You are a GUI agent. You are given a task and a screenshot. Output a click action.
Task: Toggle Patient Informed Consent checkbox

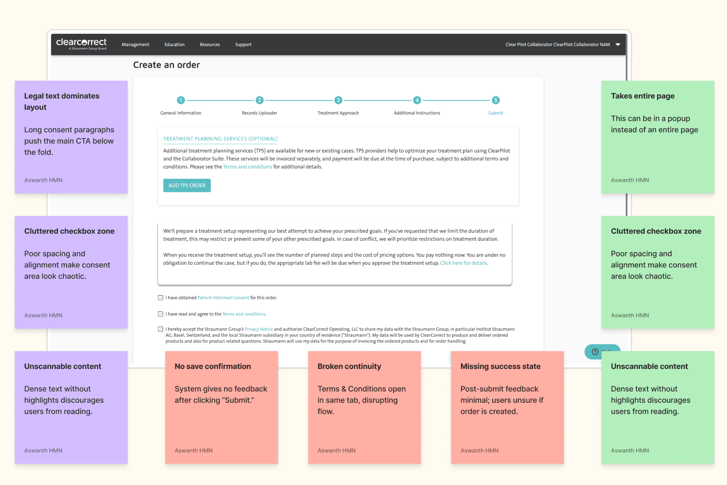[x=160, y=298]
